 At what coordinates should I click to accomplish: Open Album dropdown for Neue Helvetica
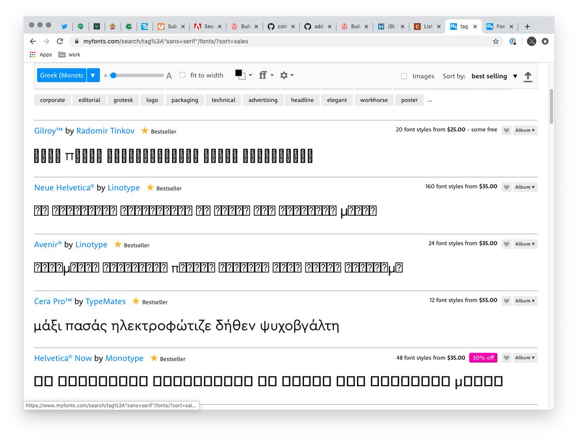pos(525,187)
